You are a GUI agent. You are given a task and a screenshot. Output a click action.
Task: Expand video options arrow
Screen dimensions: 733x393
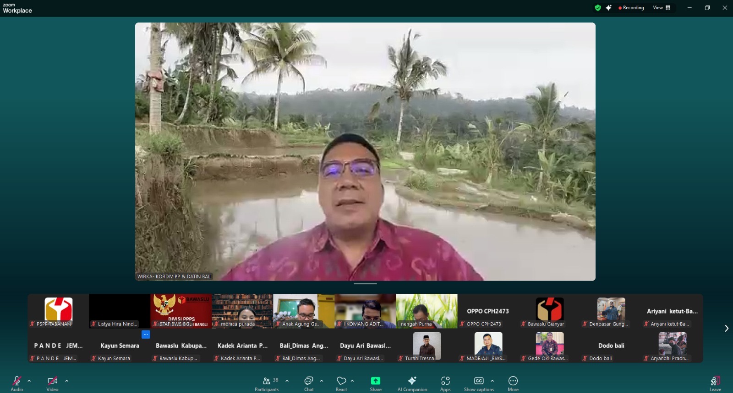(67, 381)
